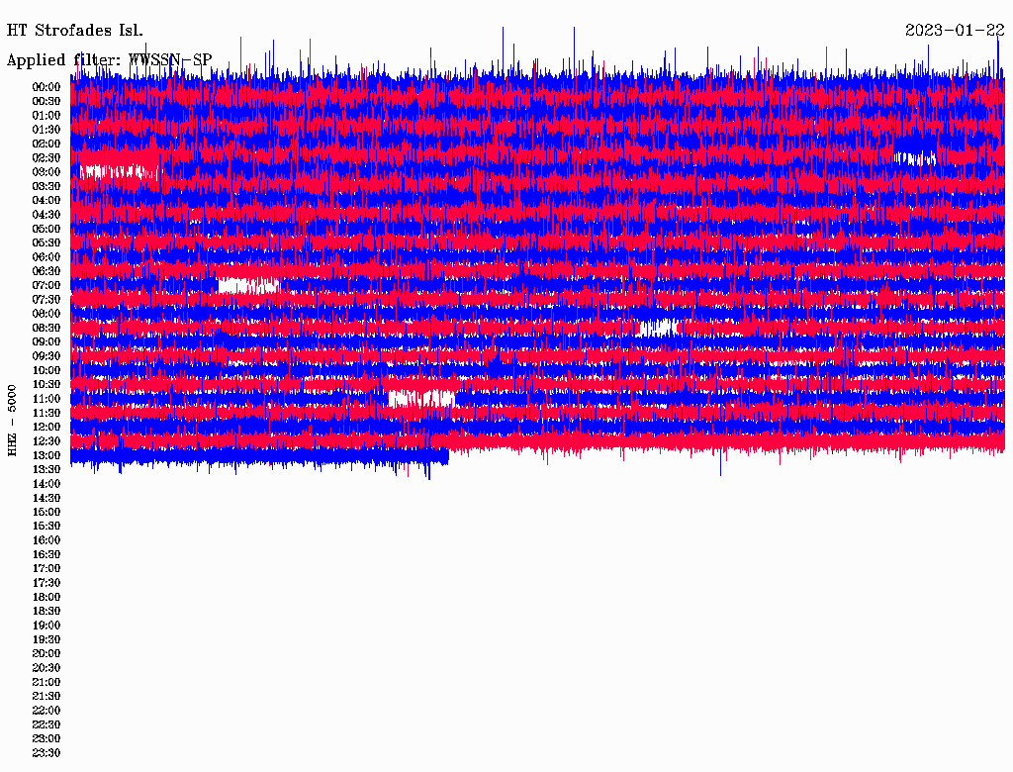Viewport: 1013px width, 772px height.
Task: Click the white gap in the 08:30 trace
Action: click(658, 328)
